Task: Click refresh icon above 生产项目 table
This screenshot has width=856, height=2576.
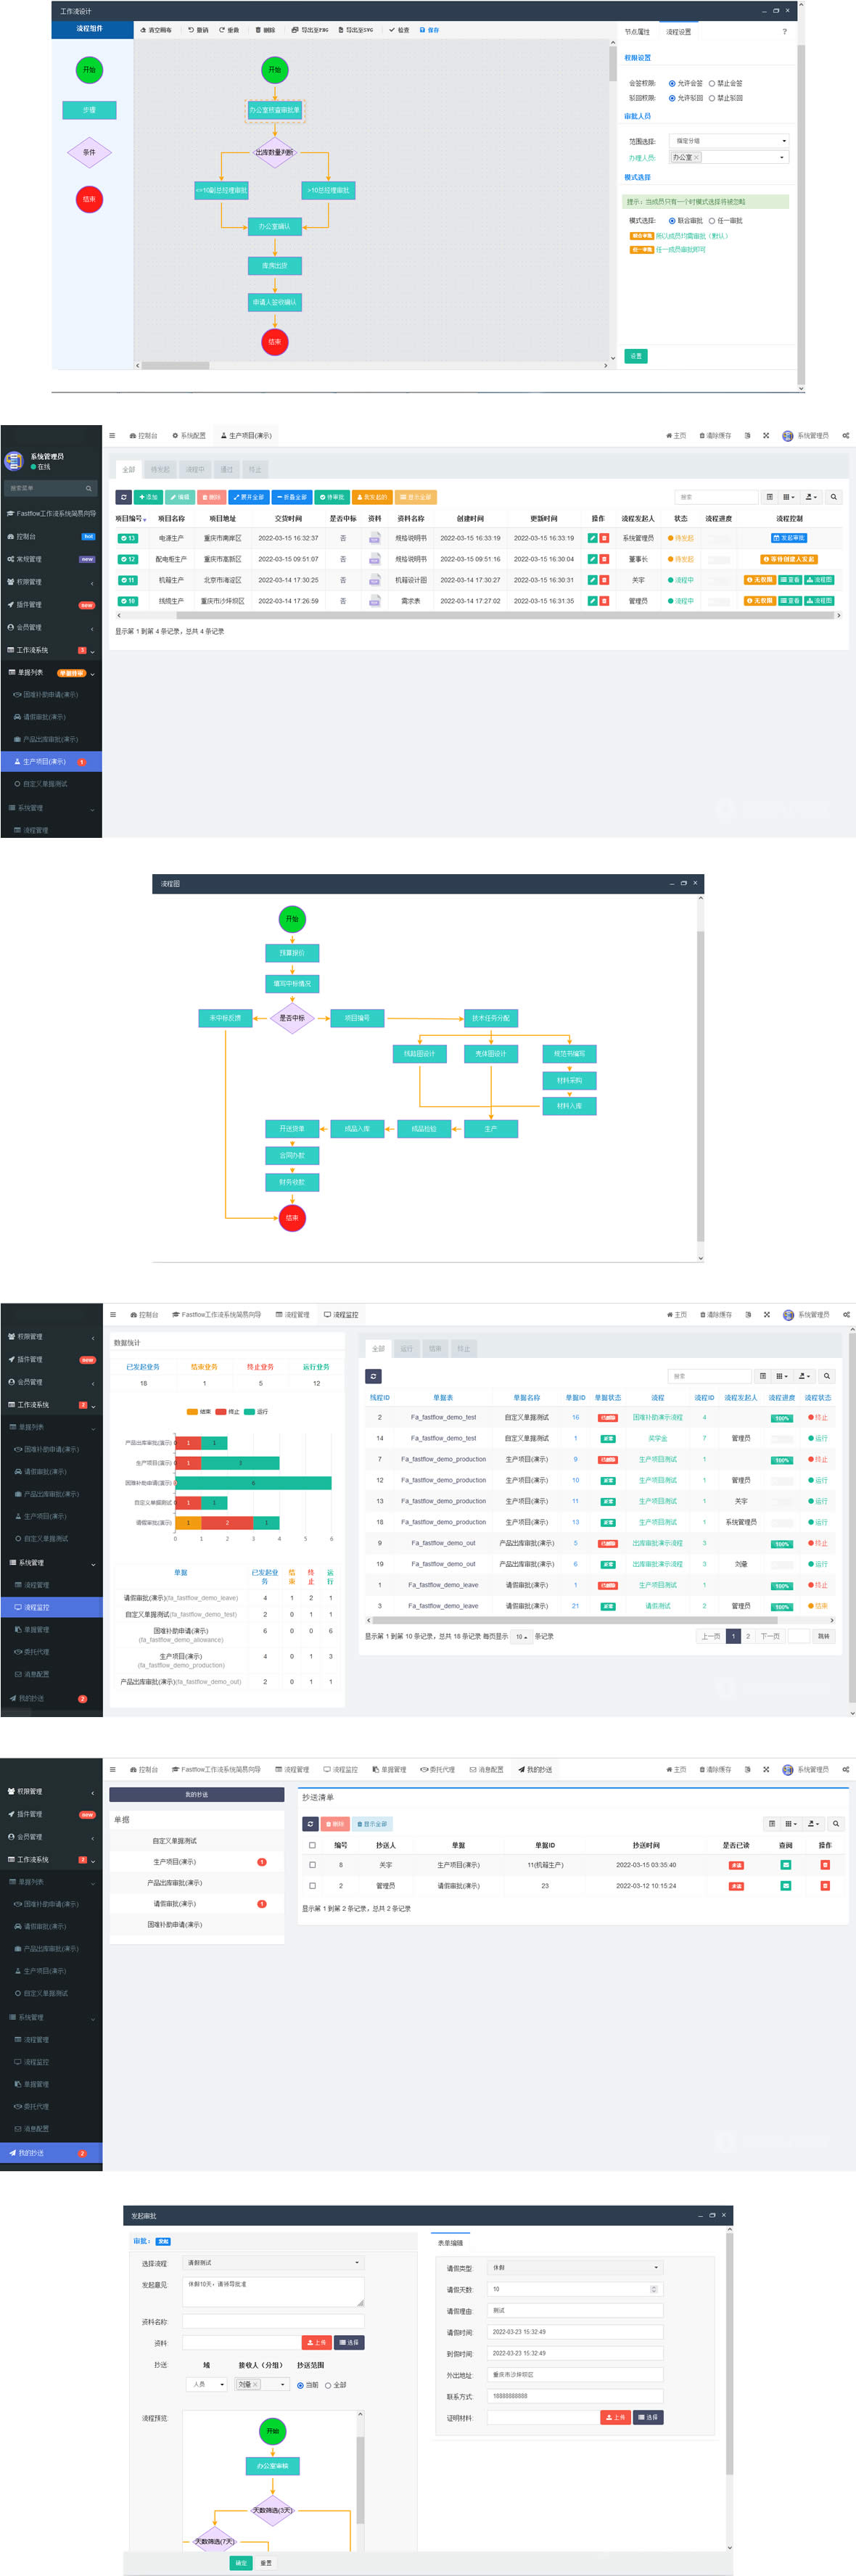Action: [124, 497]
